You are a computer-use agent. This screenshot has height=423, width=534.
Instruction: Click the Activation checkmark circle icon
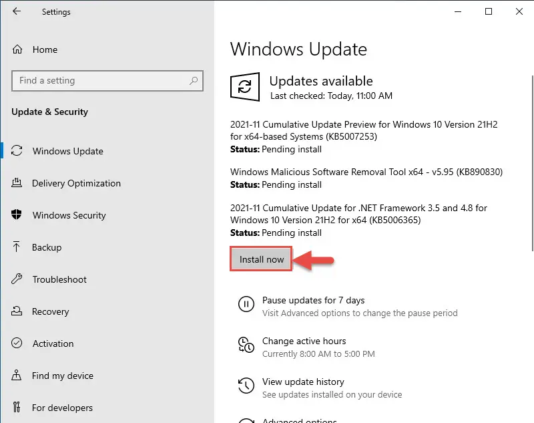coord(17,343)
